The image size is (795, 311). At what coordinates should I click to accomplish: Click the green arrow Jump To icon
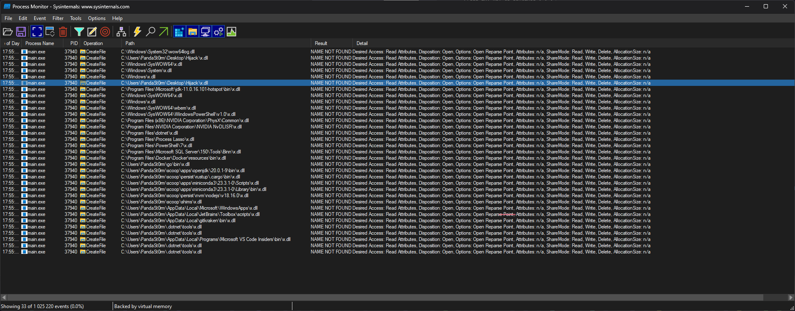(x=164, y=32)
